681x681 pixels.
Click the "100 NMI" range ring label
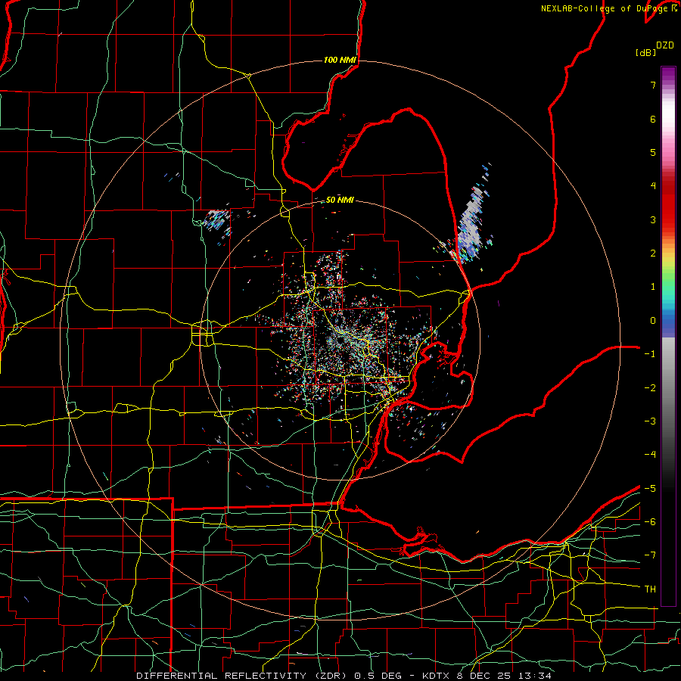click(340, 60)
